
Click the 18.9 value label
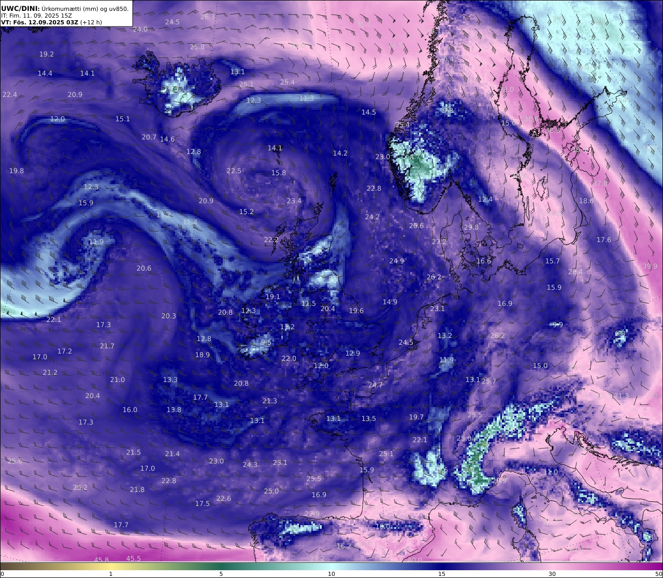(203, 355)
